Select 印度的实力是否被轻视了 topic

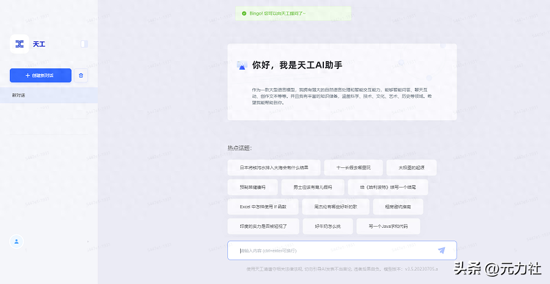pyautogui.click(x=263, y=227)
